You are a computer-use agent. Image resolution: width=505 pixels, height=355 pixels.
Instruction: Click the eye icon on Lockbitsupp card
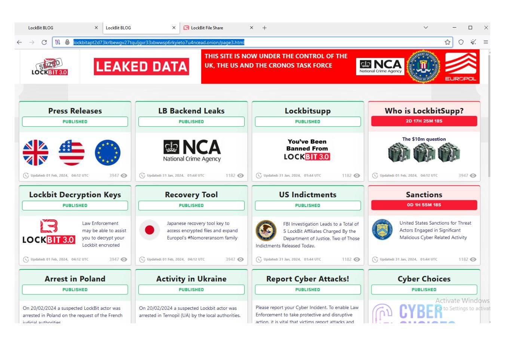pos(357,176)
